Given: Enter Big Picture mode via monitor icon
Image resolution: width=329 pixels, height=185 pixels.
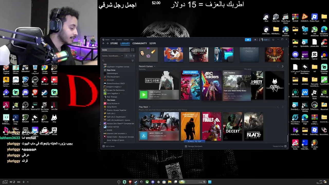Looking at the screenshot, I should click(273, 40).
